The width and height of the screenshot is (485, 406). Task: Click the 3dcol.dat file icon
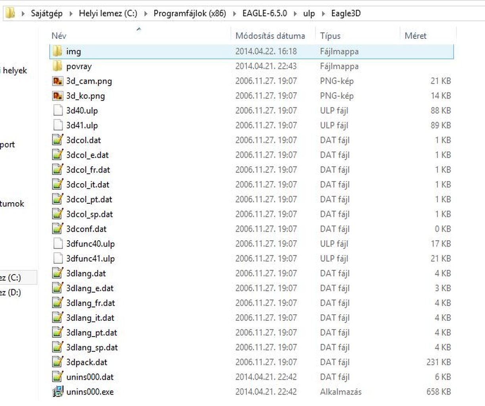point(58,140)
